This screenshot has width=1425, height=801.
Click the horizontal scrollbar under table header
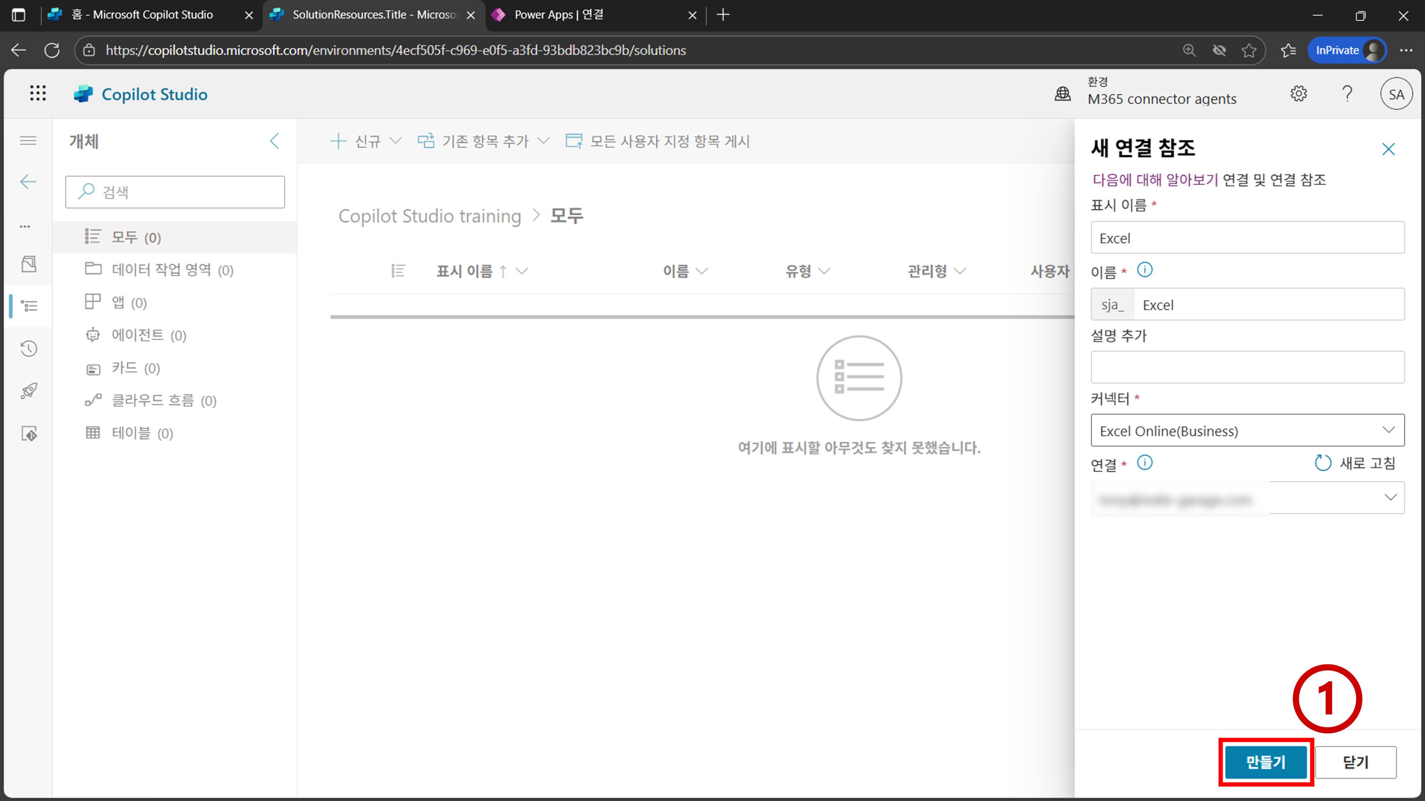click(701, 317)
